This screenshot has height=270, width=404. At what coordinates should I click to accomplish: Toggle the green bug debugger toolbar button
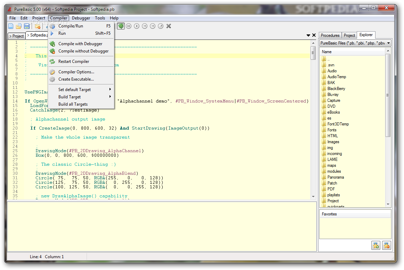click(x=121, y=26)
